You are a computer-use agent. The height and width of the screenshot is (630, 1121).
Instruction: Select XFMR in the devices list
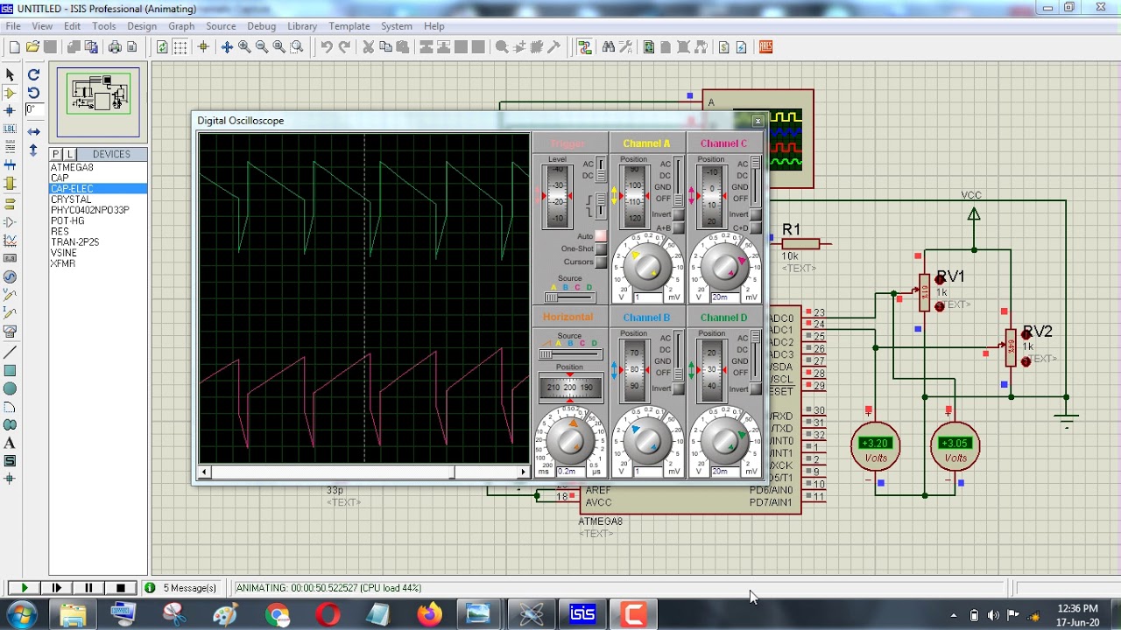point(63,263)
